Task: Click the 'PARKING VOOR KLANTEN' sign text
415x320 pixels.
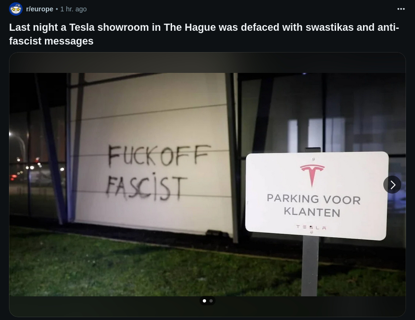Action: click(x=313, y=205)
